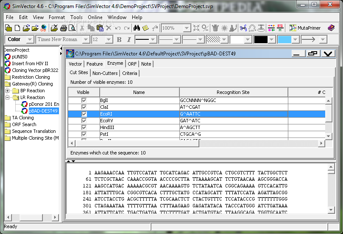Open Print Preview icon
This screenshot has height=234, width=343.
[72, 28]
